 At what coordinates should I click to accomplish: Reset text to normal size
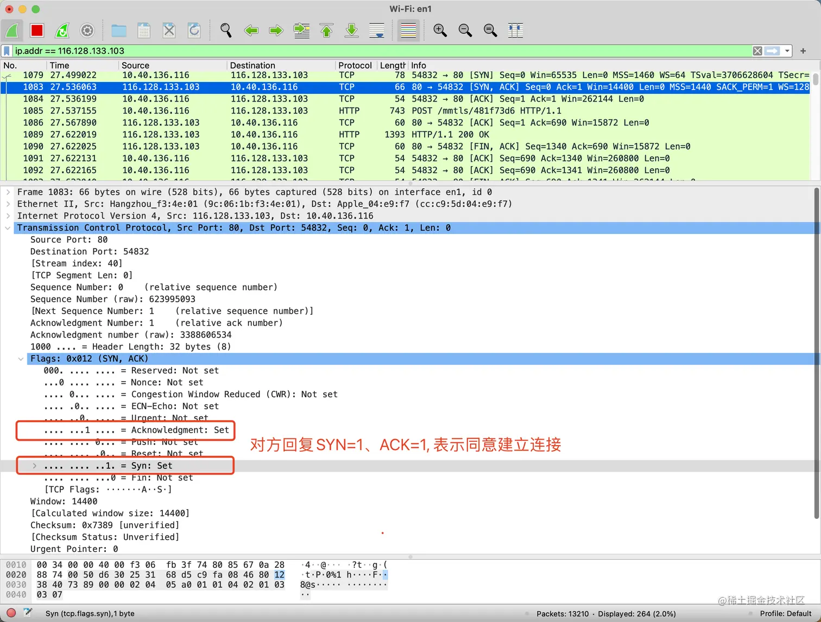point(490,30)
